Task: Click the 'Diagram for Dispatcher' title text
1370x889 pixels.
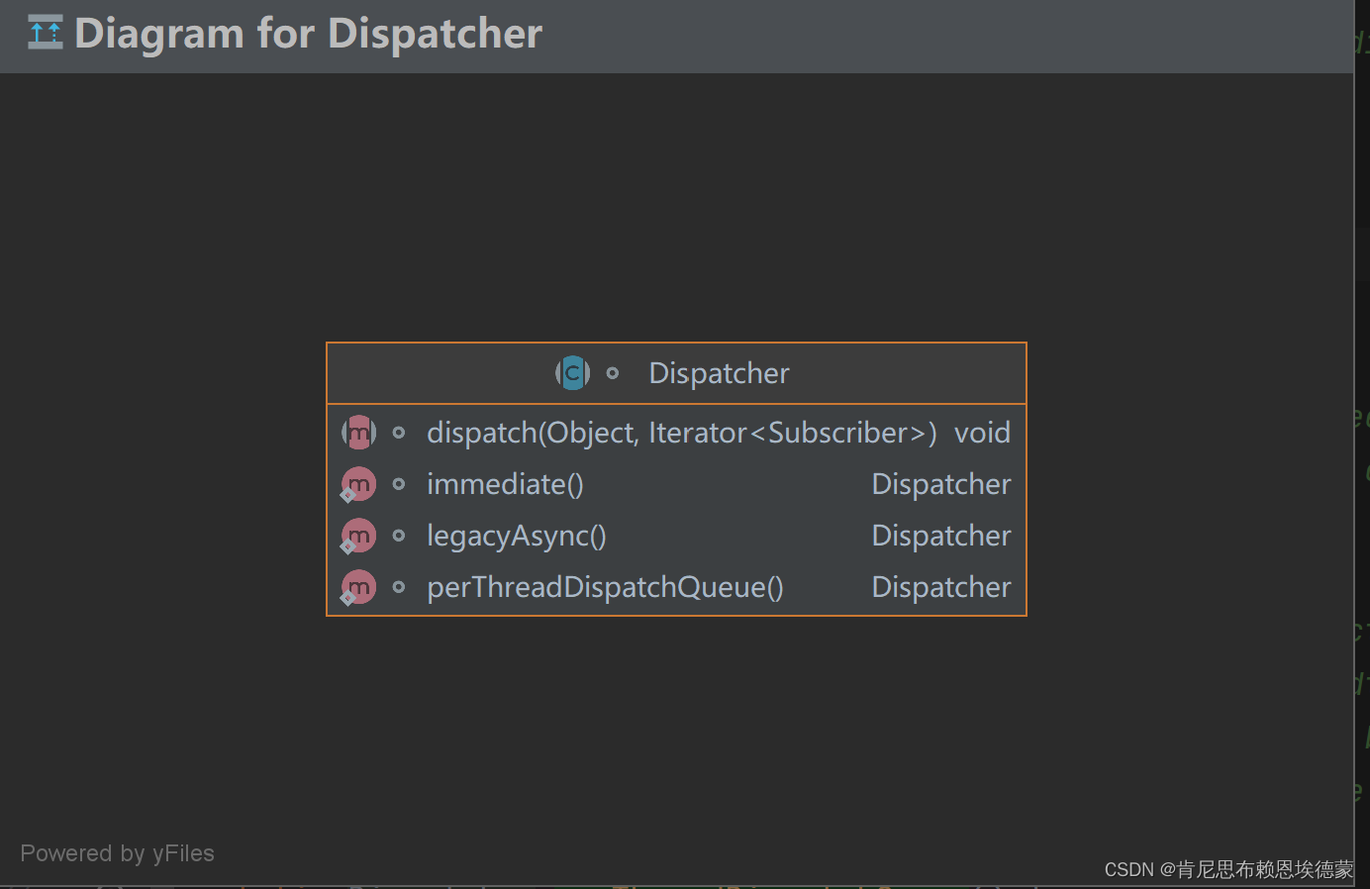Action: 309,34
